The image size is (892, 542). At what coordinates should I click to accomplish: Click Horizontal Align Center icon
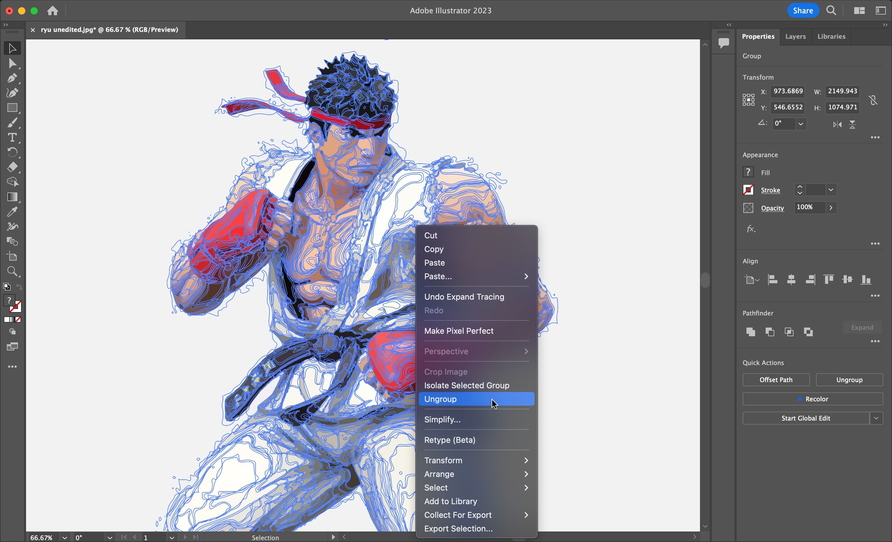tap(791, 280)
